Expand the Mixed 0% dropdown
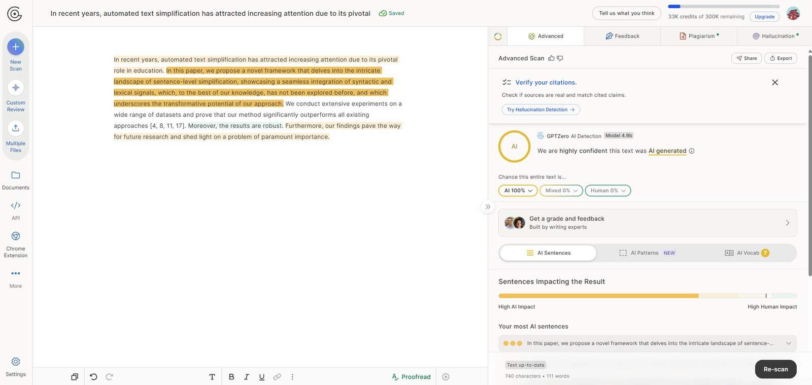Viewport: 812px width, 385px height. coord(561,191)
